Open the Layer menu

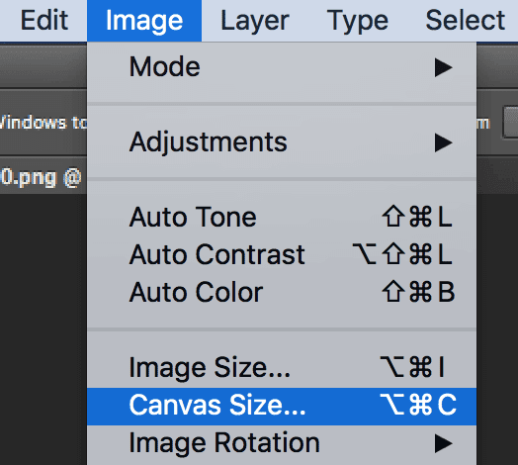pyautogui.click(x=255, y=21)
